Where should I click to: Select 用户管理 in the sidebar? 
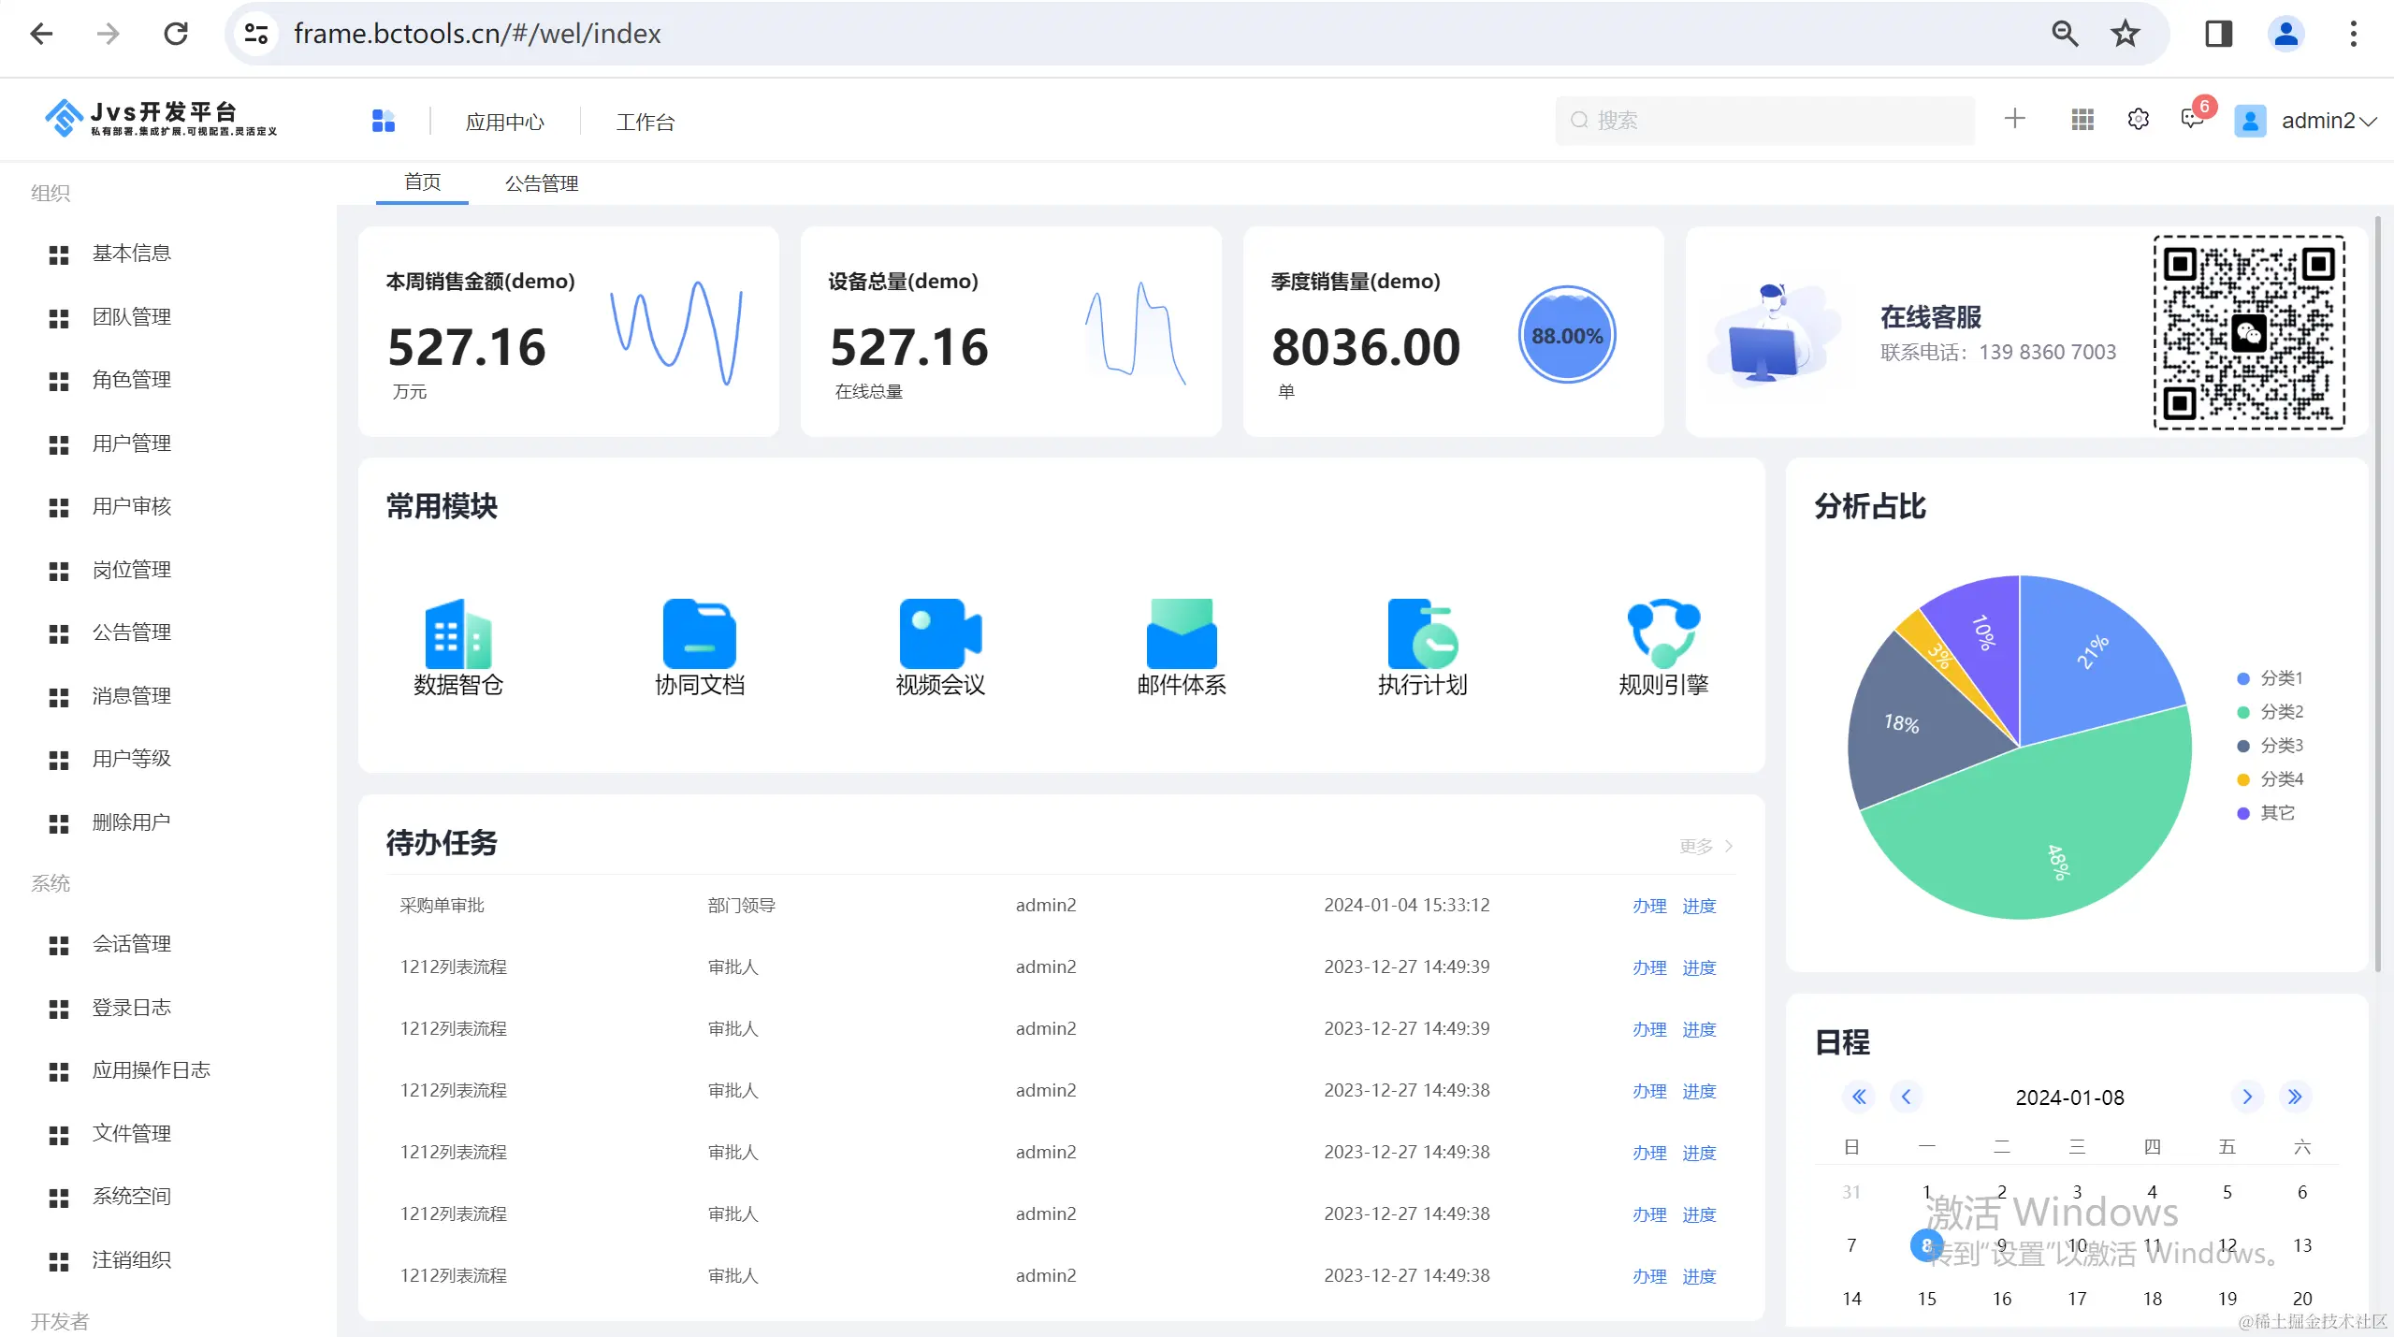pos(131,443)
